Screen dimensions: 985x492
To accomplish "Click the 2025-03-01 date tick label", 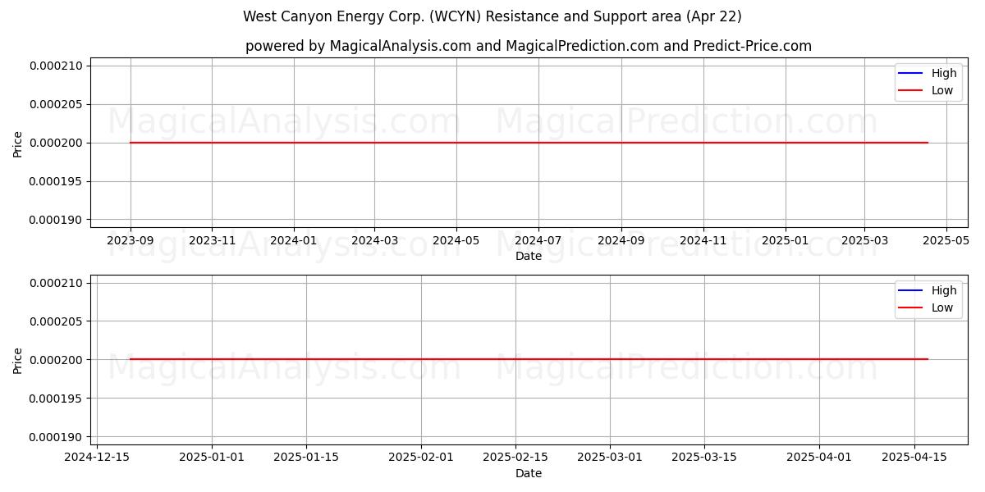I will coord(610,458).
